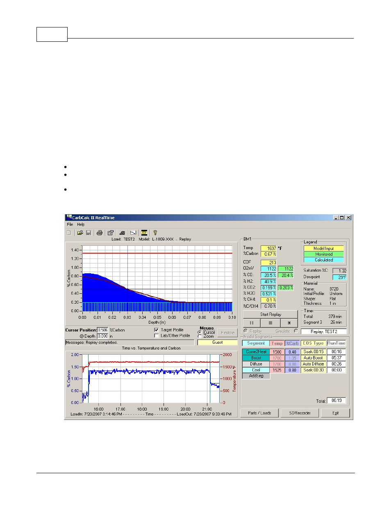Click the Monitored legend swatch
This screenshot has width=391, height=506.
(324, 254)
